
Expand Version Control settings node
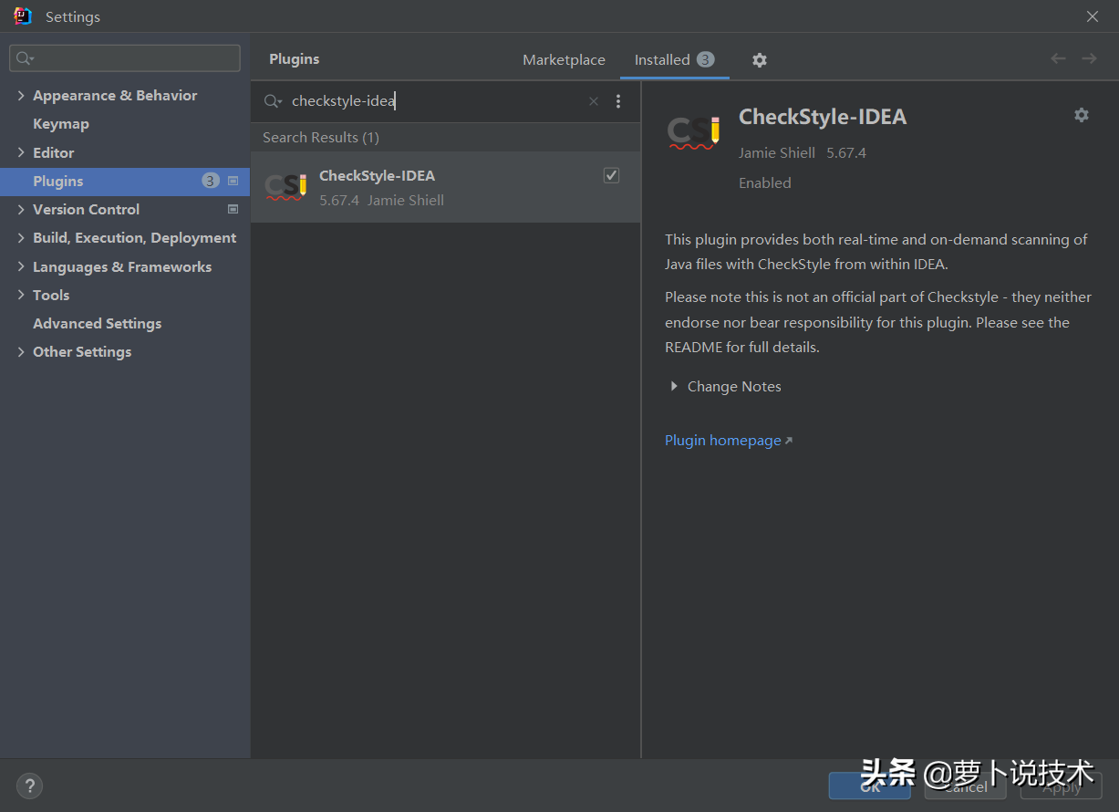(x=21, y=209)
